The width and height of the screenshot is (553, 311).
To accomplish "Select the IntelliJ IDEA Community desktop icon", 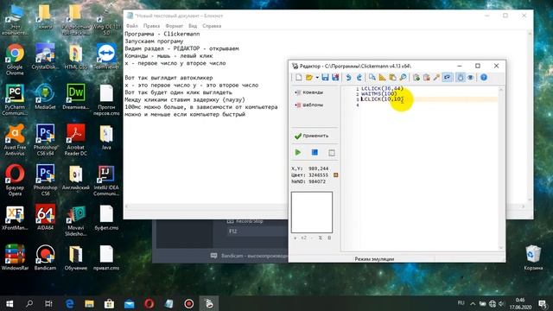I will click(x=106, y=181).
